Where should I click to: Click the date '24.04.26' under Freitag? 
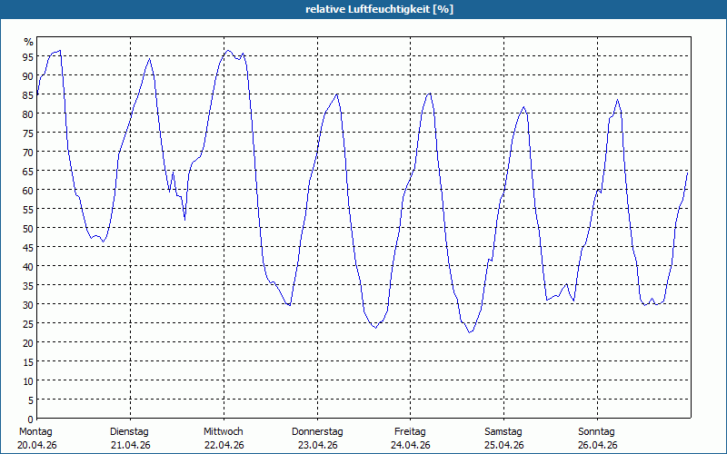[x=411, y=445]
